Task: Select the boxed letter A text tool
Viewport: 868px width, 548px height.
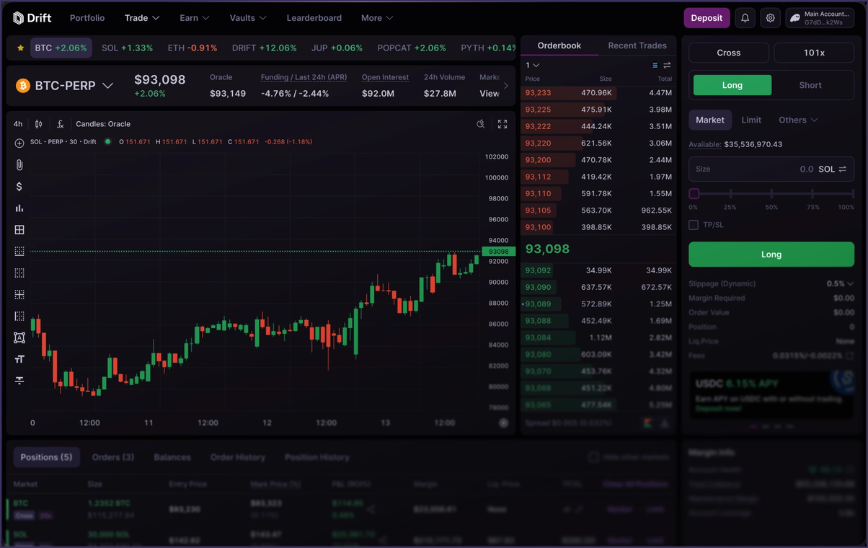Action: click(x=19, y=337)
